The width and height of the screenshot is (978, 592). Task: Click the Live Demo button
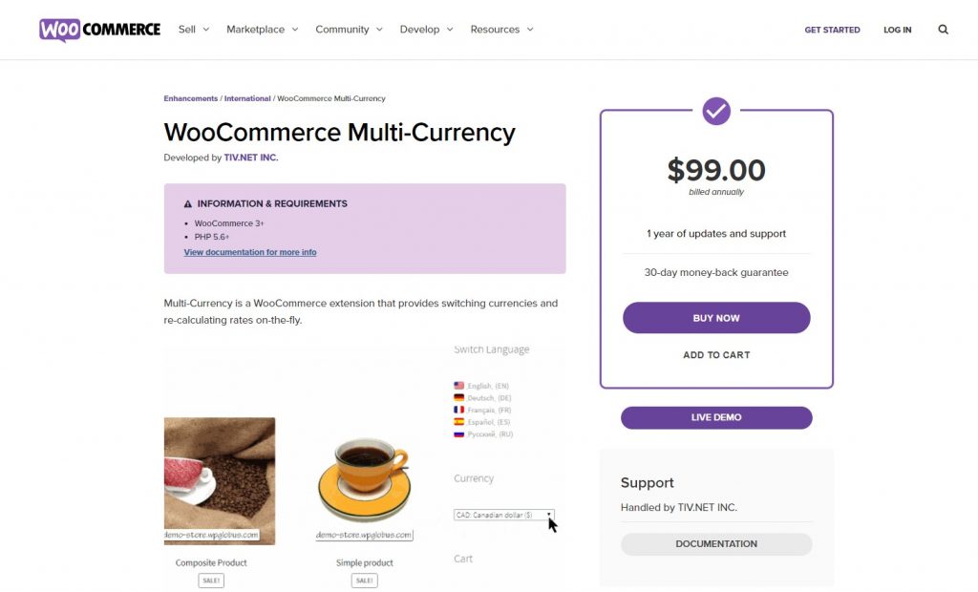[716, 417]
